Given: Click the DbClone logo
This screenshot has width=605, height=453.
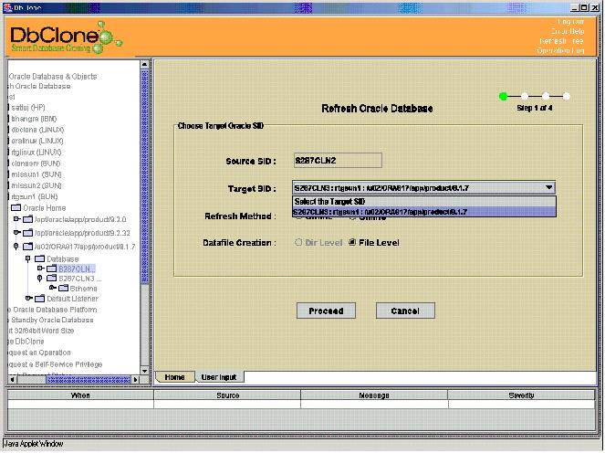Looking at the screenshot, I should (66, 37).
